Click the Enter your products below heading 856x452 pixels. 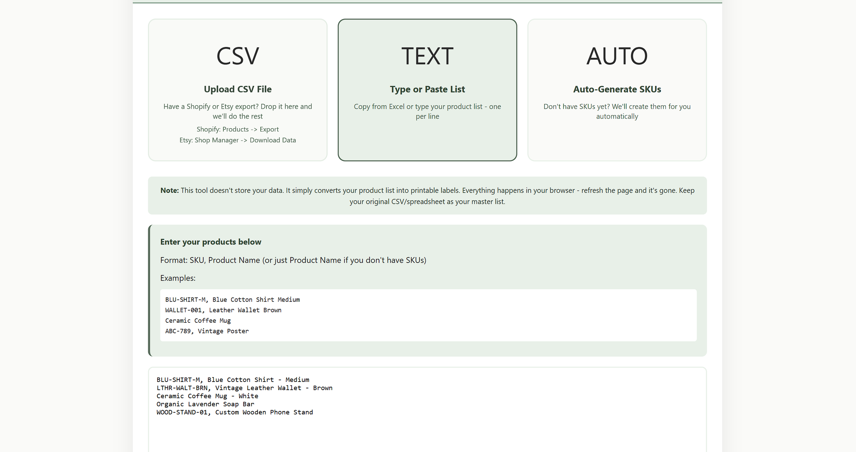tap(211, 242)
